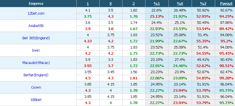Viewport: 235px width, 106px height.
Task: Open the 12bet.com bookmaker link
Action: [36, 13]
